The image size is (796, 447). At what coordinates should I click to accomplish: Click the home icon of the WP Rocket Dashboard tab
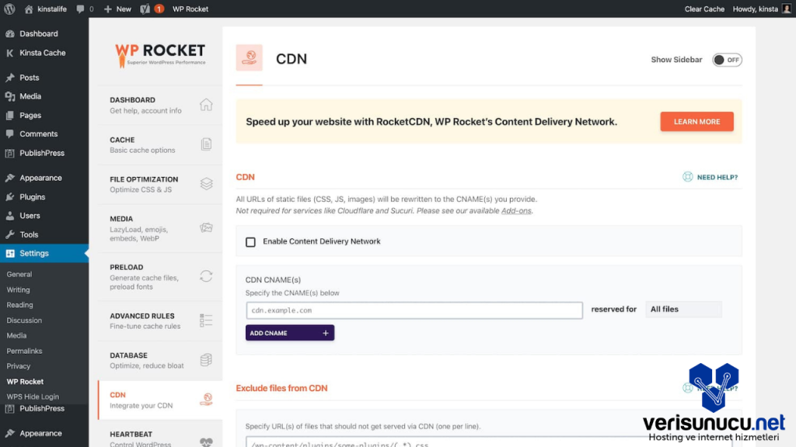pyautogui.click(x=206, y=105)
